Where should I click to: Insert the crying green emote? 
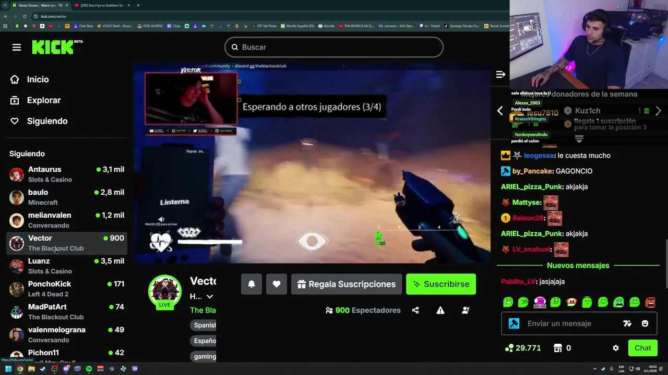[618, 302]
